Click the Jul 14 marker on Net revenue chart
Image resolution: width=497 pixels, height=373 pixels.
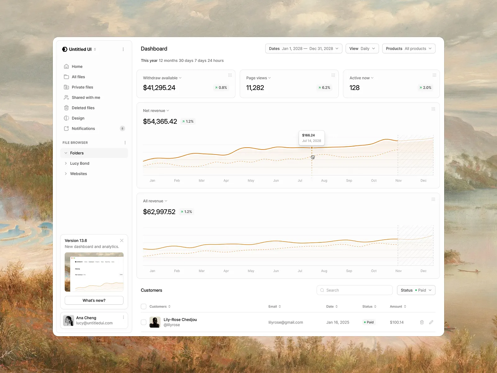click(312, 148)
